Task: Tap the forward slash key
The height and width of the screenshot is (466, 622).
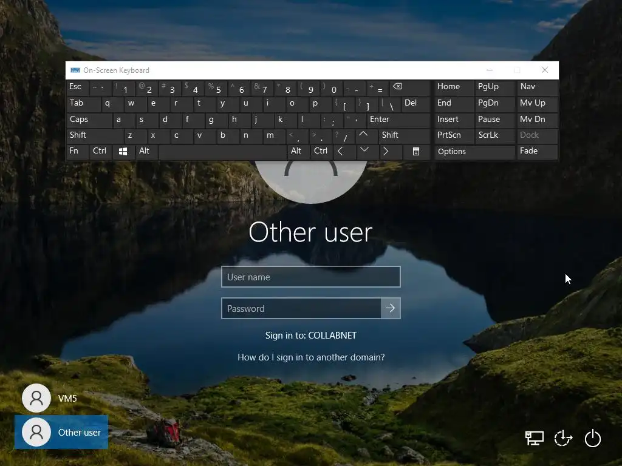Action: (344, 135)
